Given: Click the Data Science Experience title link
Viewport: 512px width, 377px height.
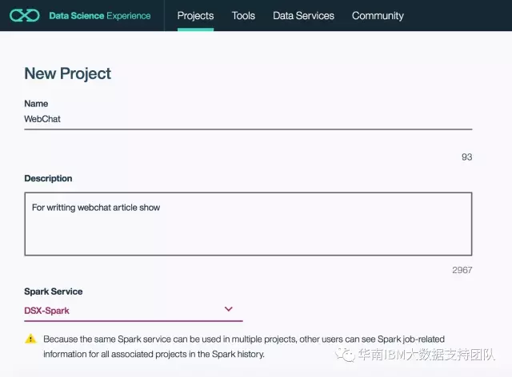Looking at the screenshot, I should (x=100, y=16).
